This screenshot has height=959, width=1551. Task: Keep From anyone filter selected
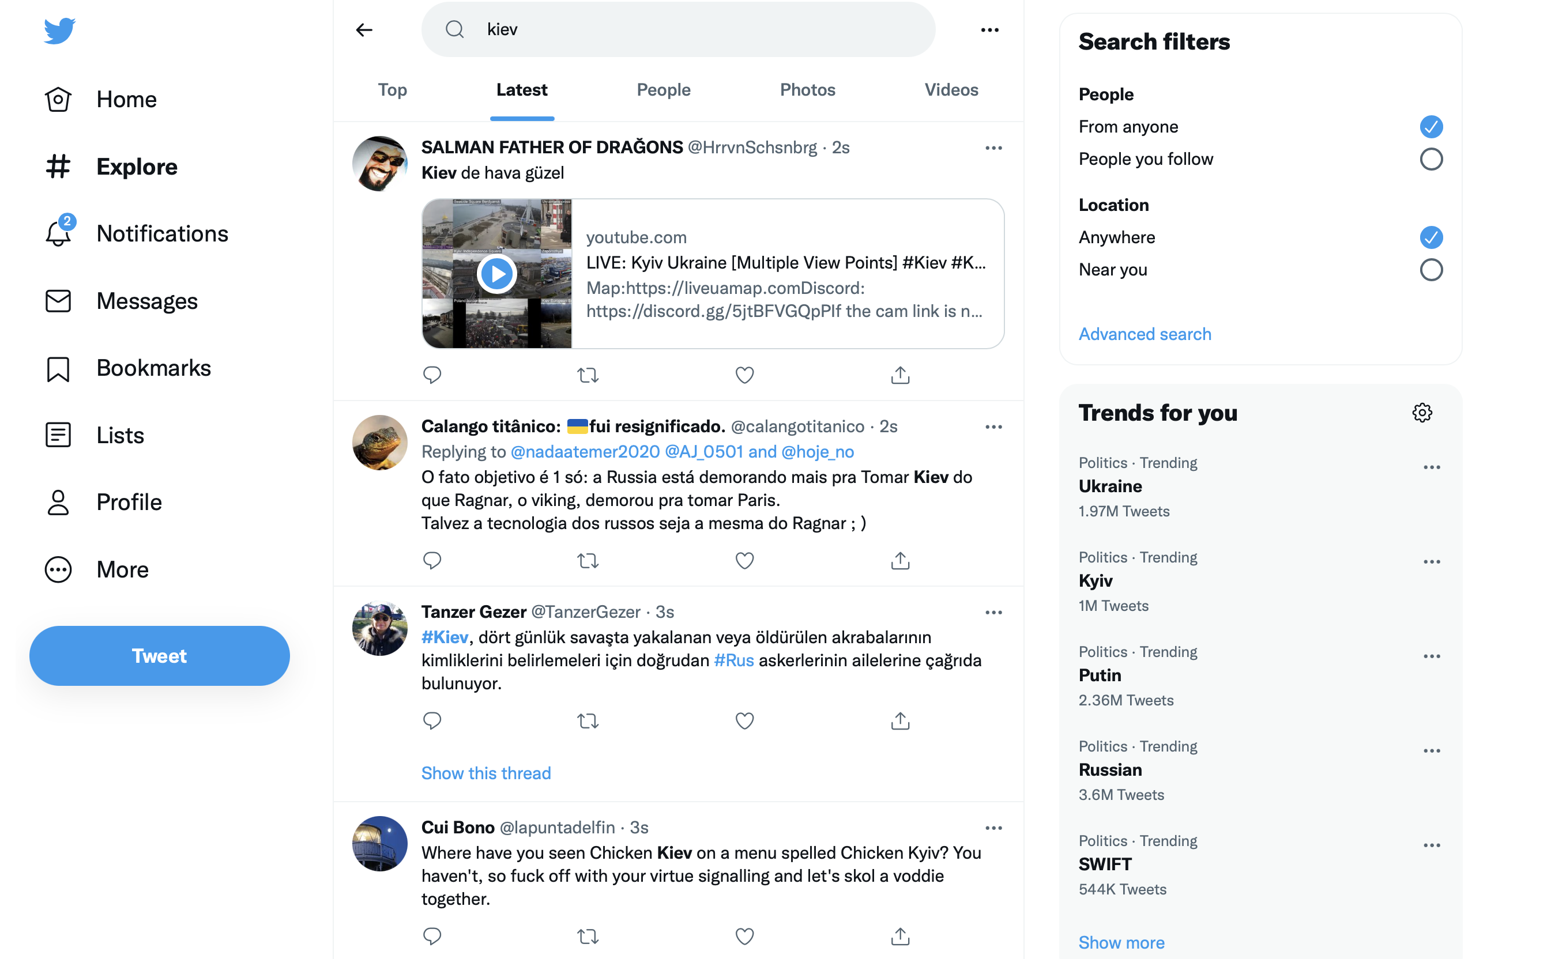(x=1431, y=126)
